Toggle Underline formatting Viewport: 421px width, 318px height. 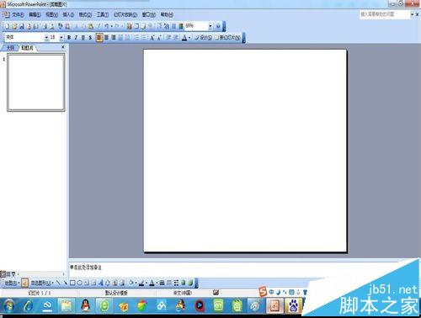[x=83, y=38]
